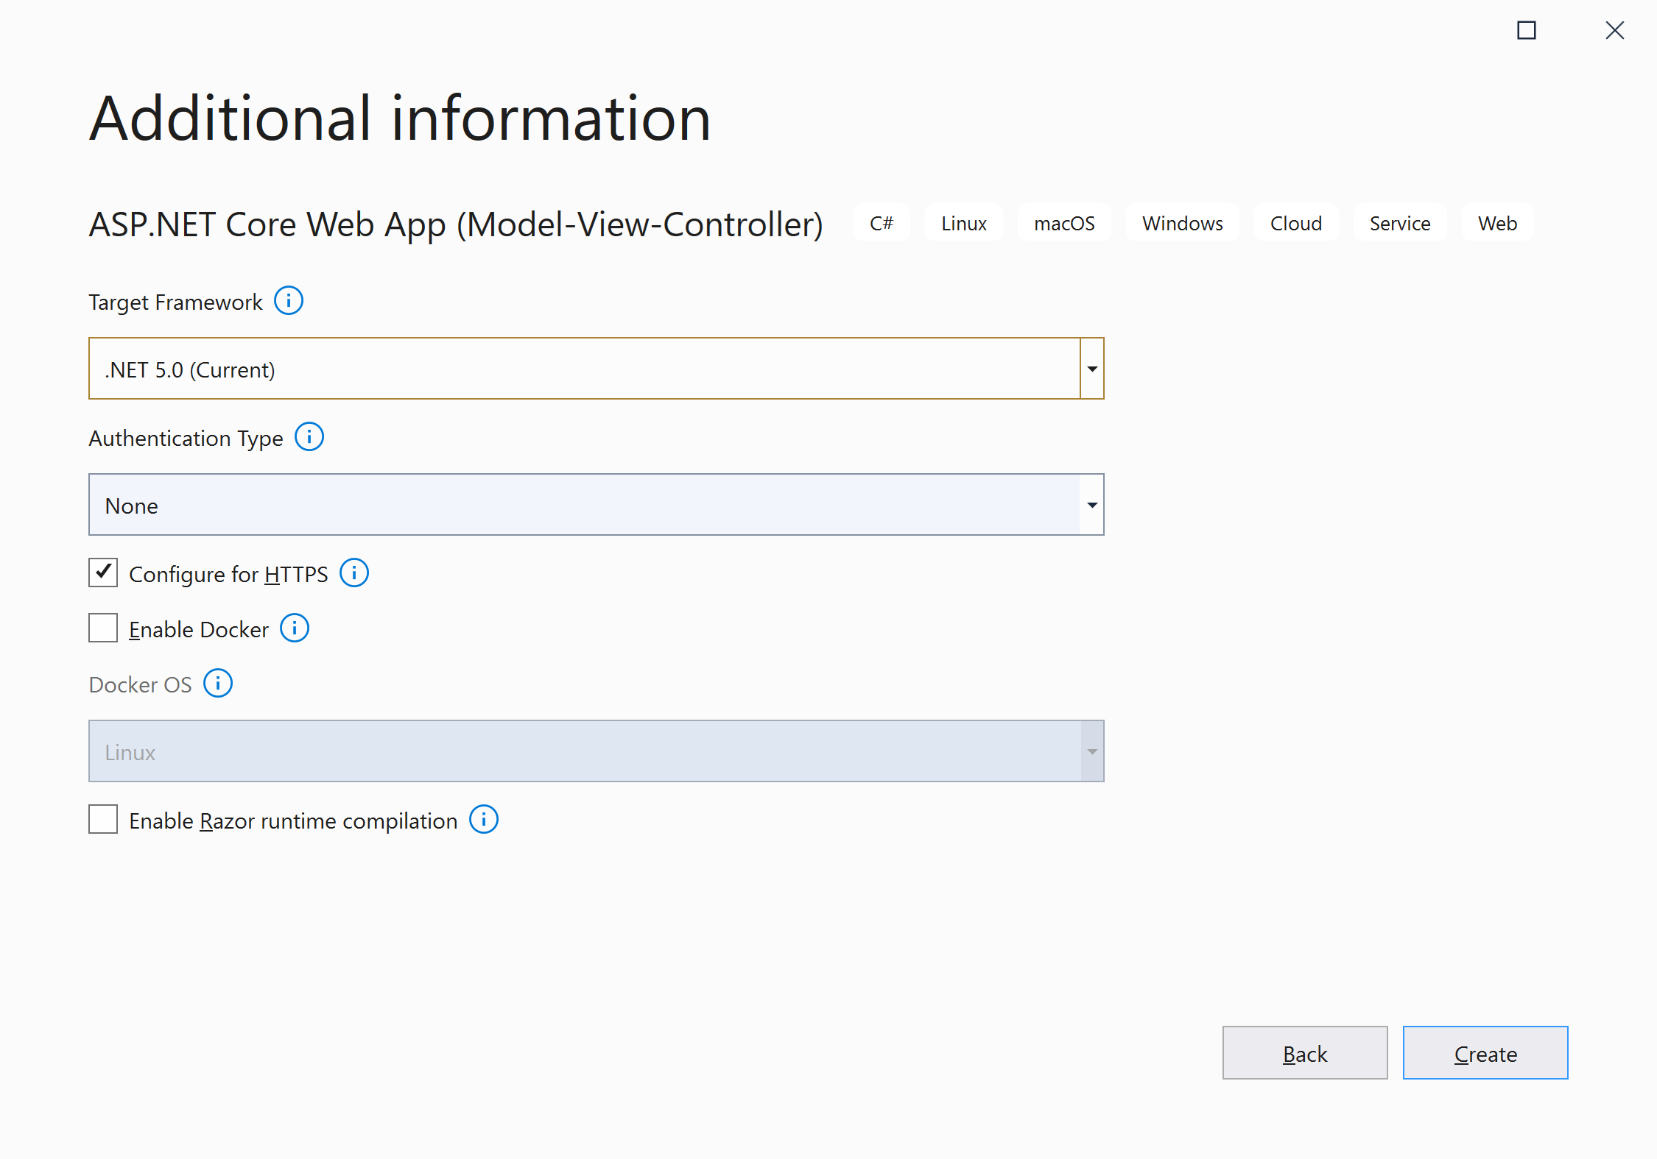Click the Docker OS info icon

point(218,684)
